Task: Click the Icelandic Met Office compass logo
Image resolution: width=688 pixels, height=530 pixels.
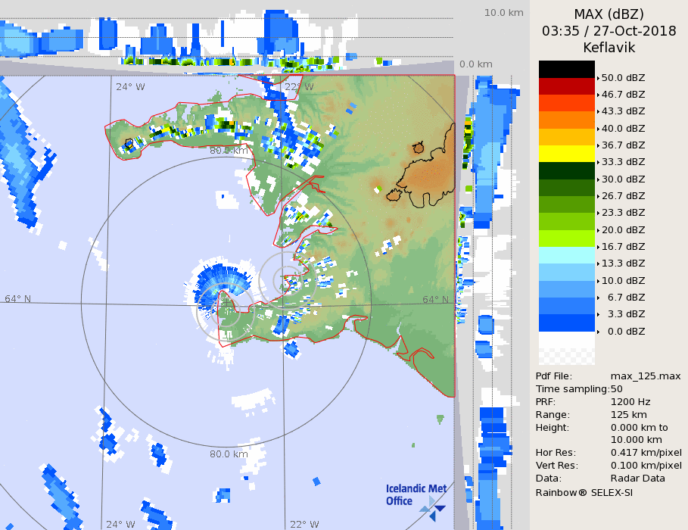Action: (x=433, y=508)
